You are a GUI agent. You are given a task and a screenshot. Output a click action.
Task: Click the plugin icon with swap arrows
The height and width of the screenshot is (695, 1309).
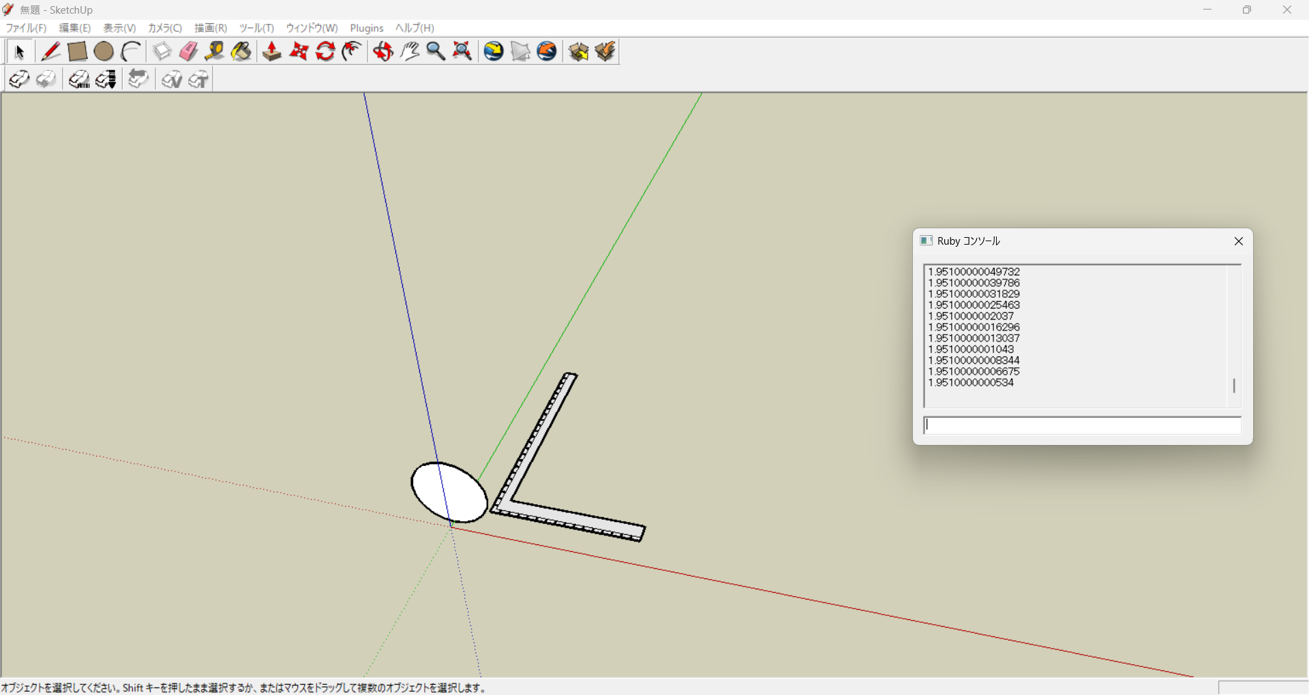click(138, 80)
